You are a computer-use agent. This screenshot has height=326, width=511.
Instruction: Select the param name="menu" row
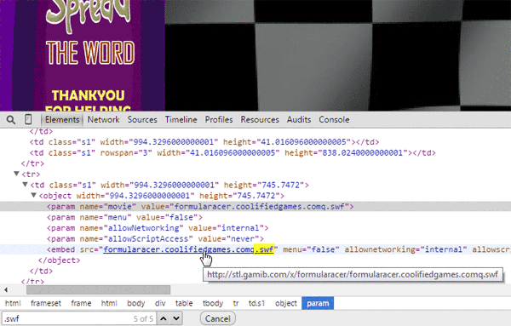pyautogui.click(x=124, y=217)
